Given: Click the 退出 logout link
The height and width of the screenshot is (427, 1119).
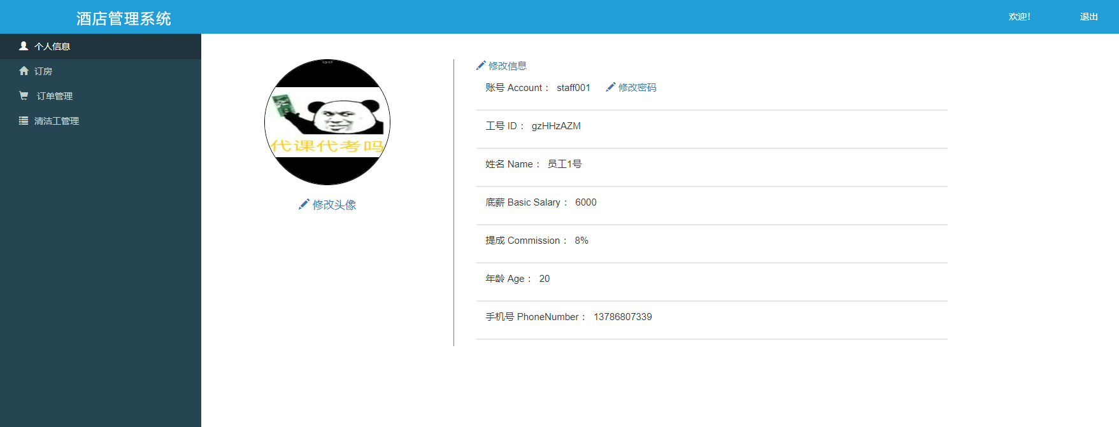Looking at the screenshot, I should pyautogui.click(x=1088, y=17).
